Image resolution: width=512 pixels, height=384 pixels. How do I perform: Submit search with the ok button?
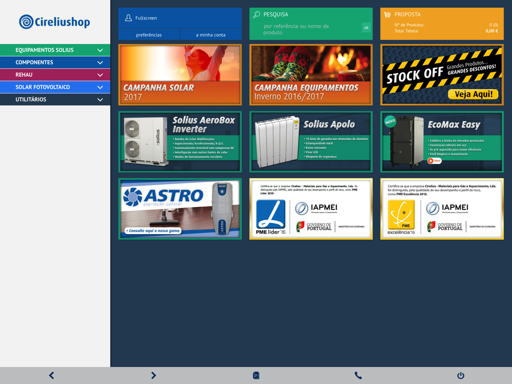(x=367, y=28)
